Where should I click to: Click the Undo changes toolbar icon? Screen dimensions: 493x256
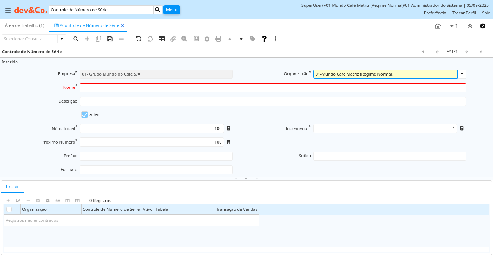(x=138, y=39)
